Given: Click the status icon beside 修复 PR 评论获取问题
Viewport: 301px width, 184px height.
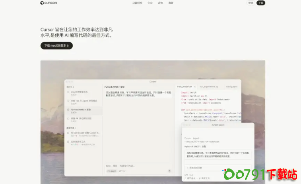Looking at the screenshot, I should tap(68, 118).
